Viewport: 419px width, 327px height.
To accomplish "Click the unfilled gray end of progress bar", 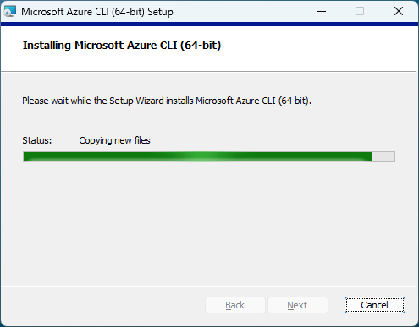I will tap(383, 156).
